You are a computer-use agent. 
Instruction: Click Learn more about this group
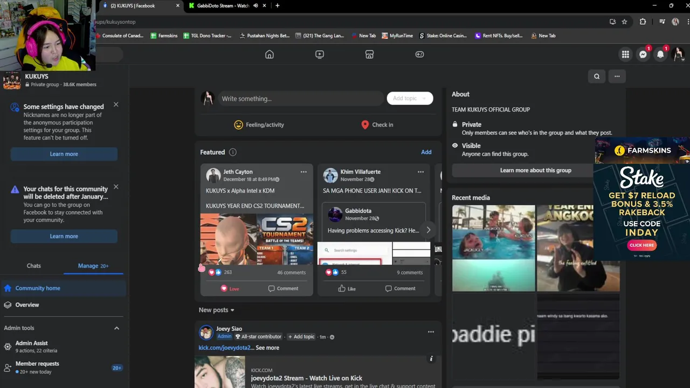pos(536,170)
